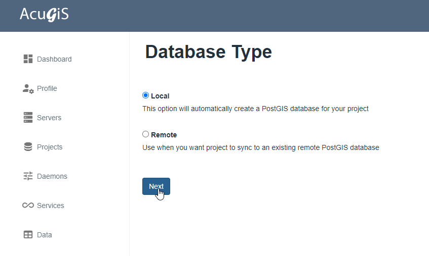Image resolution: width=429 pixels, height=256 pixels.
Task: Open the Daemons sidebar text link
Action: pos(52,176)
